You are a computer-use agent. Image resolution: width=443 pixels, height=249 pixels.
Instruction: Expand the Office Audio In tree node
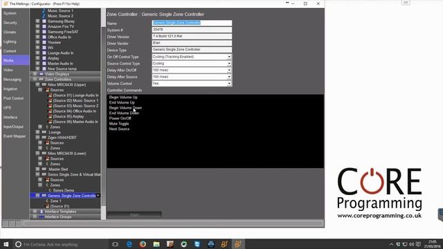pyautogui.click(x=37, y=37)
